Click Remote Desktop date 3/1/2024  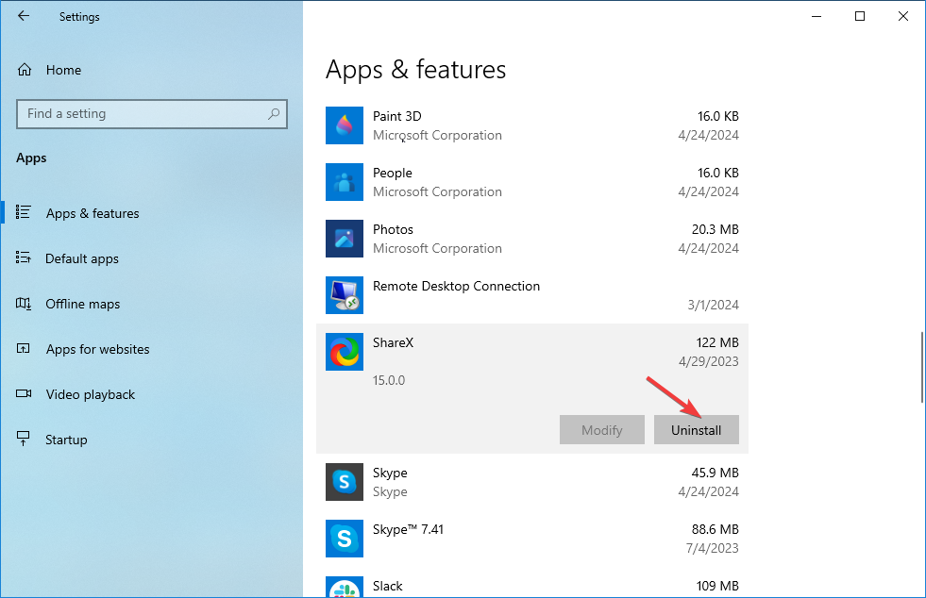[x=713, y=305]
